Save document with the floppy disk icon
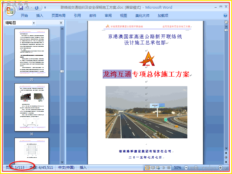 pos(21,8)
